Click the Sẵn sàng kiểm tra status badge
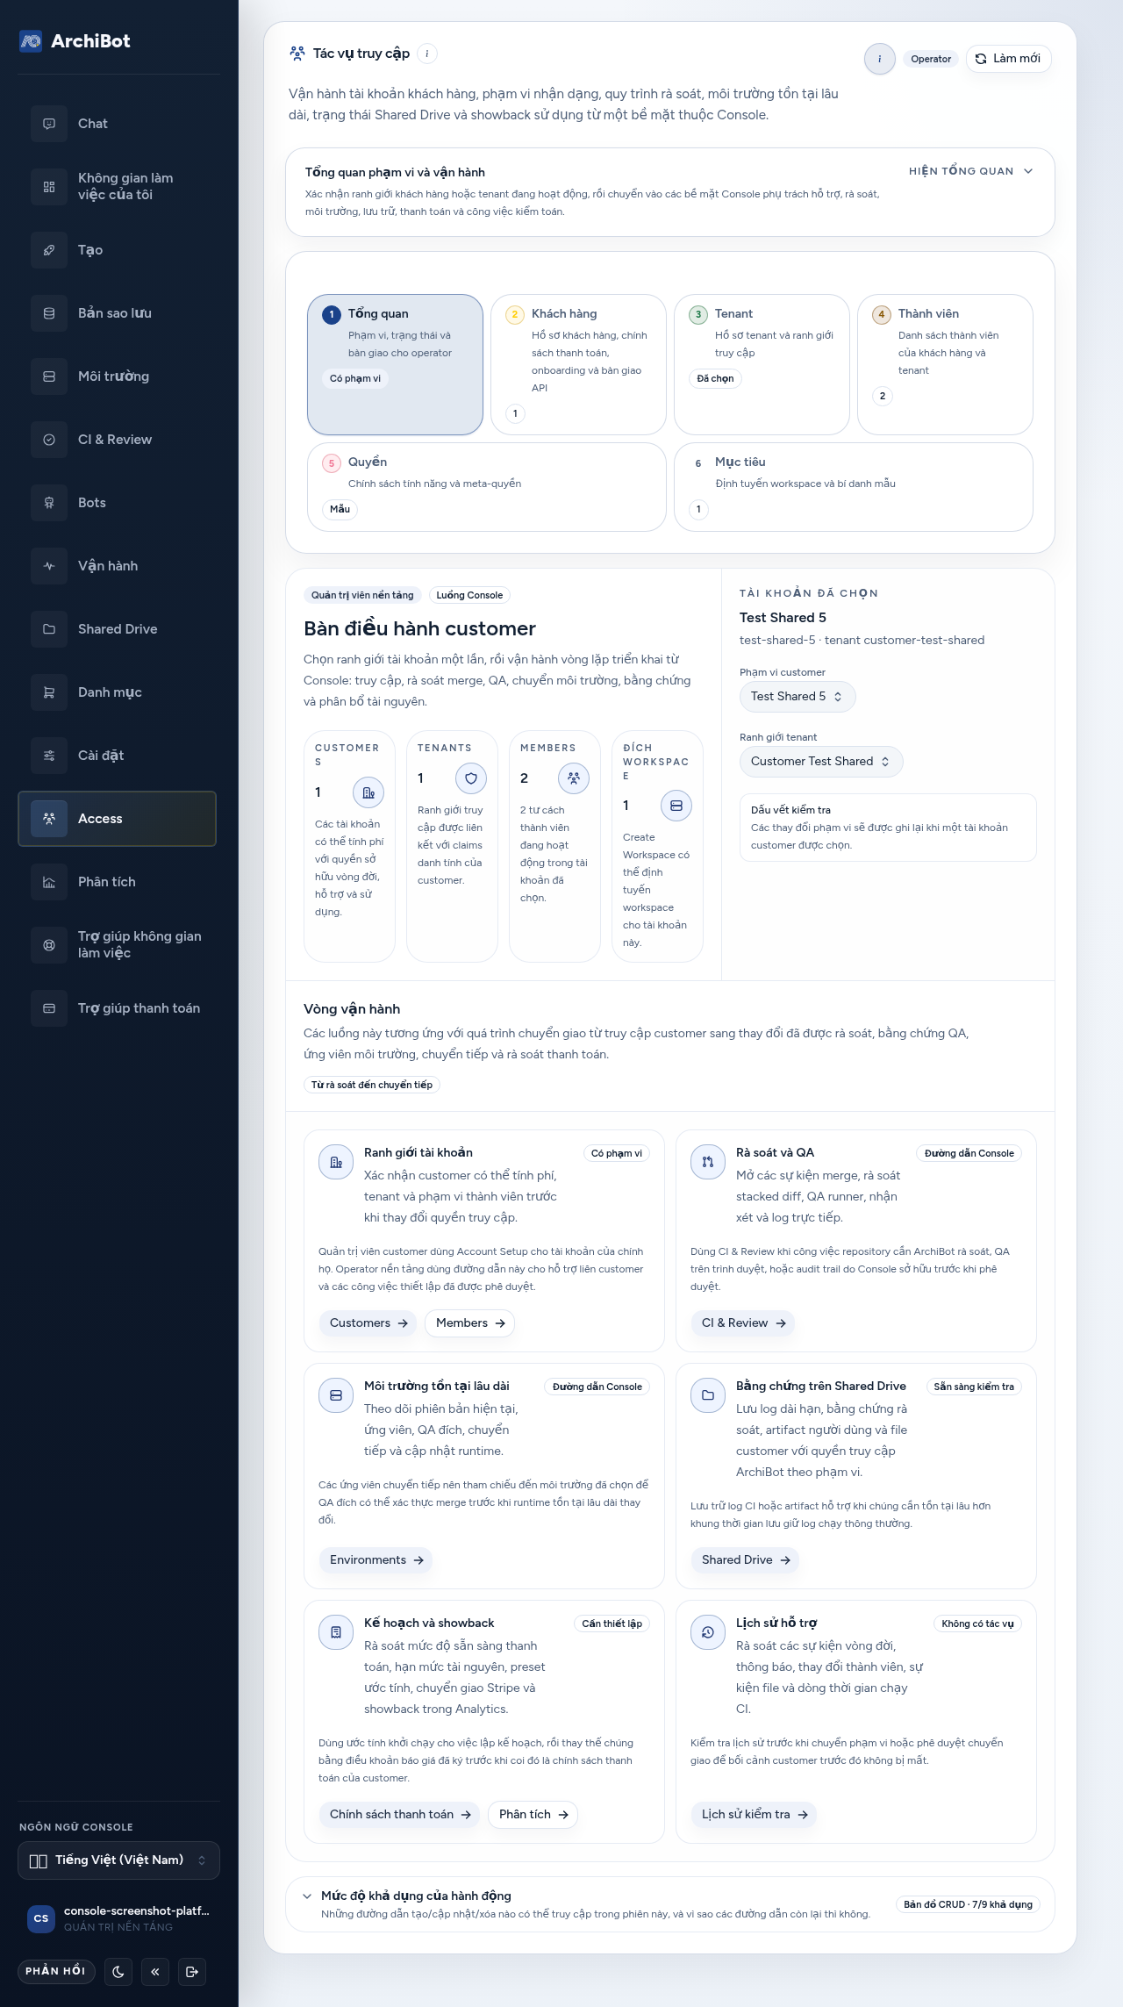The image size is (1123, 2007). point(974,1387)
